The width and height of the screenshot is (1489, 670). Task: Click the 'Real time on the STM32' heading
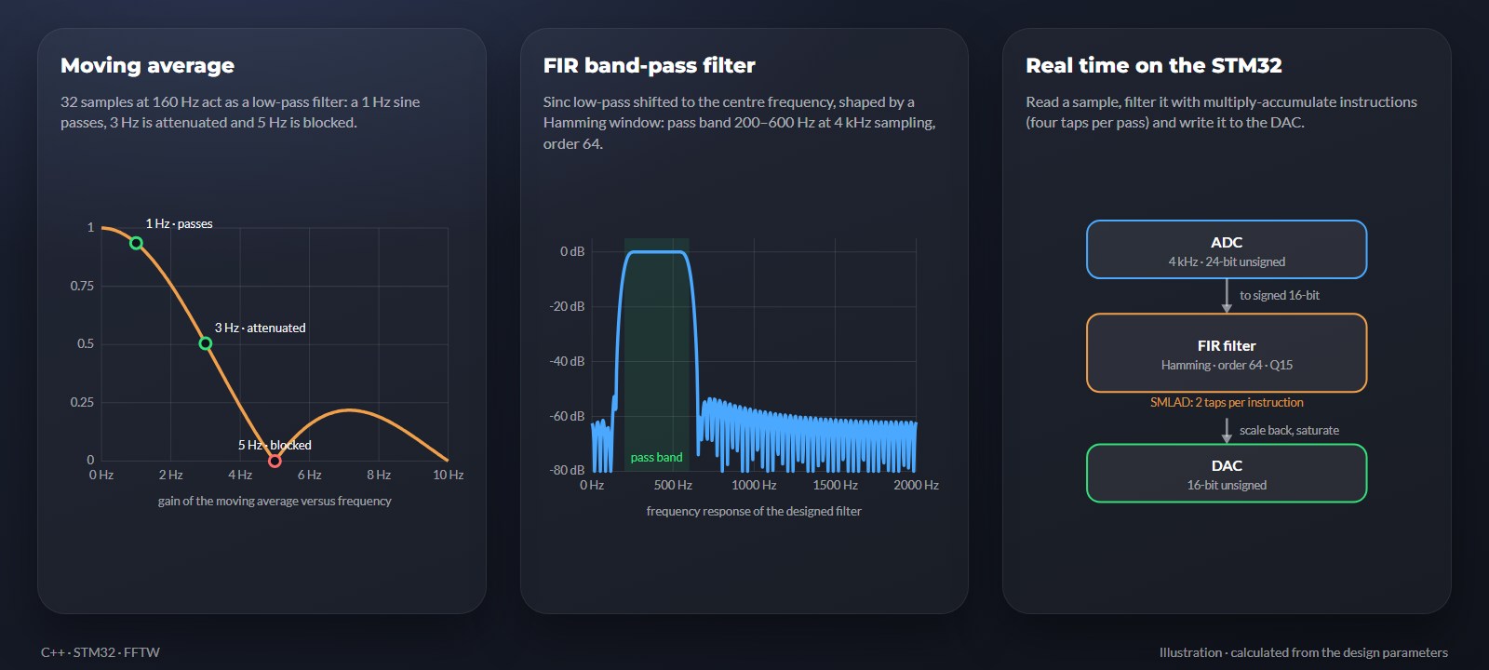[1154, 65]
